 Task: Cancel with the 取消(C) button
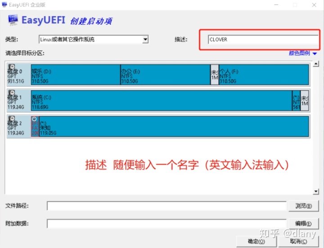point(299,241)
